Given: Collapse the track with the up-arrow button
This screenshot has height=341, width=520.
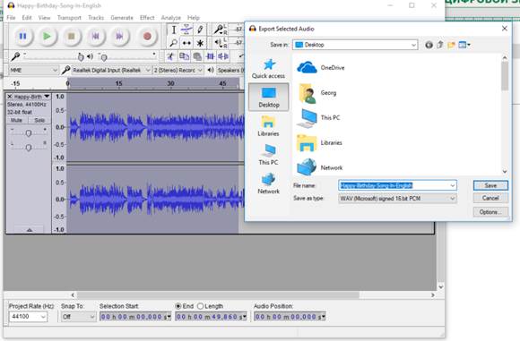Looking at the screenshot, I should point(30,229).
